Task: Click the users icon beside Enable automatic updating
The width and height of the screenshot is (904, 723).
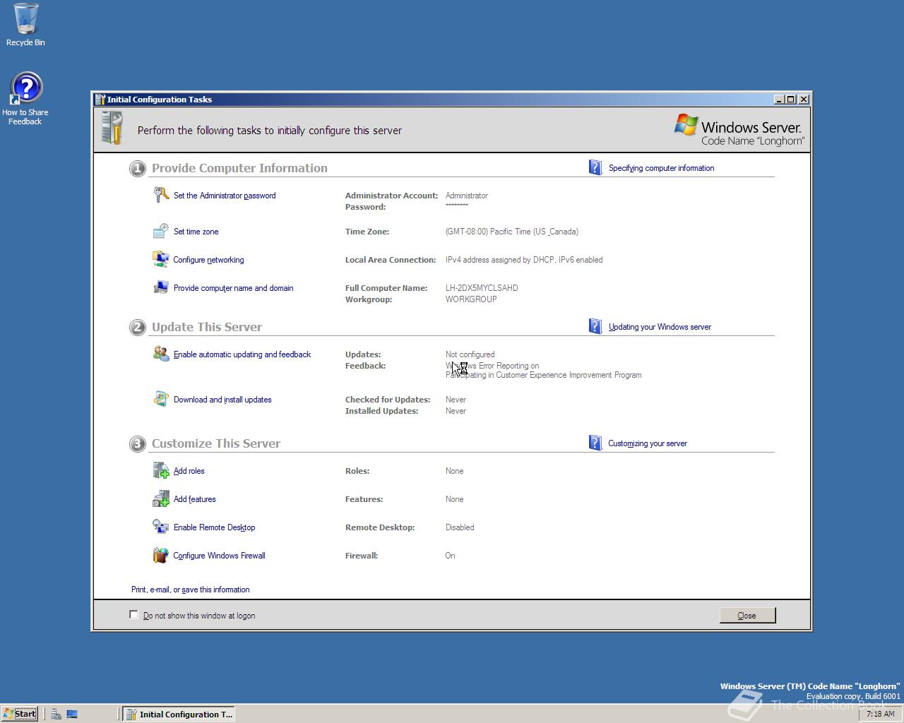Action: pos(161,354)
